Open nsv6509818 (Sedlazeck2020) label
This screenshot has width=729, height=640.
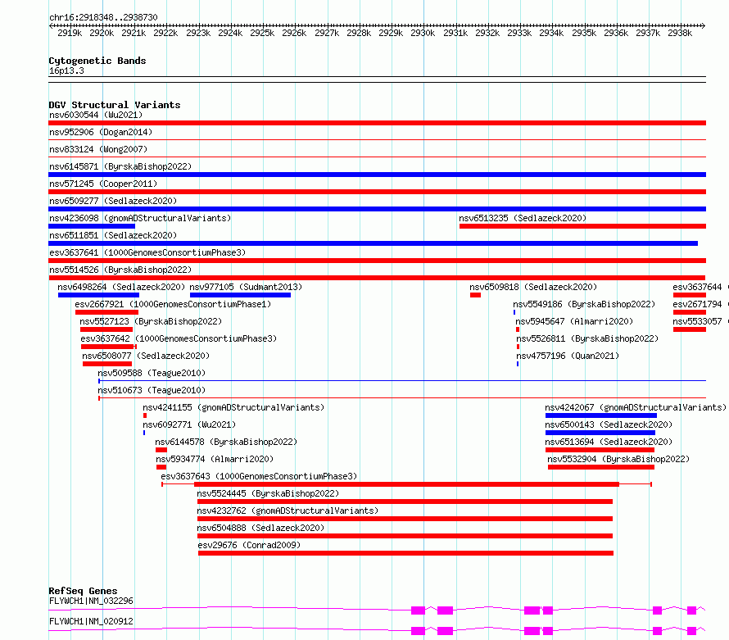[533, 287]
